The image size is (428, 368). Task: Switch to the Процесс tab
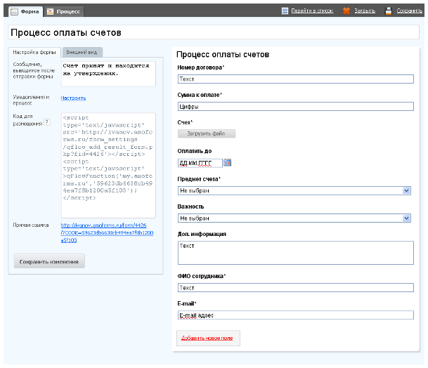(63, 11)
